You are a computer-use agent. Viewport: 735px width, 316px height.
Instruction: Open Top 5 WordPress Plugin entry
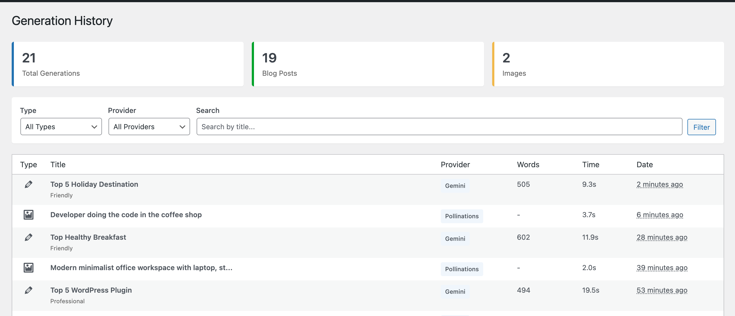coord(91,290)
